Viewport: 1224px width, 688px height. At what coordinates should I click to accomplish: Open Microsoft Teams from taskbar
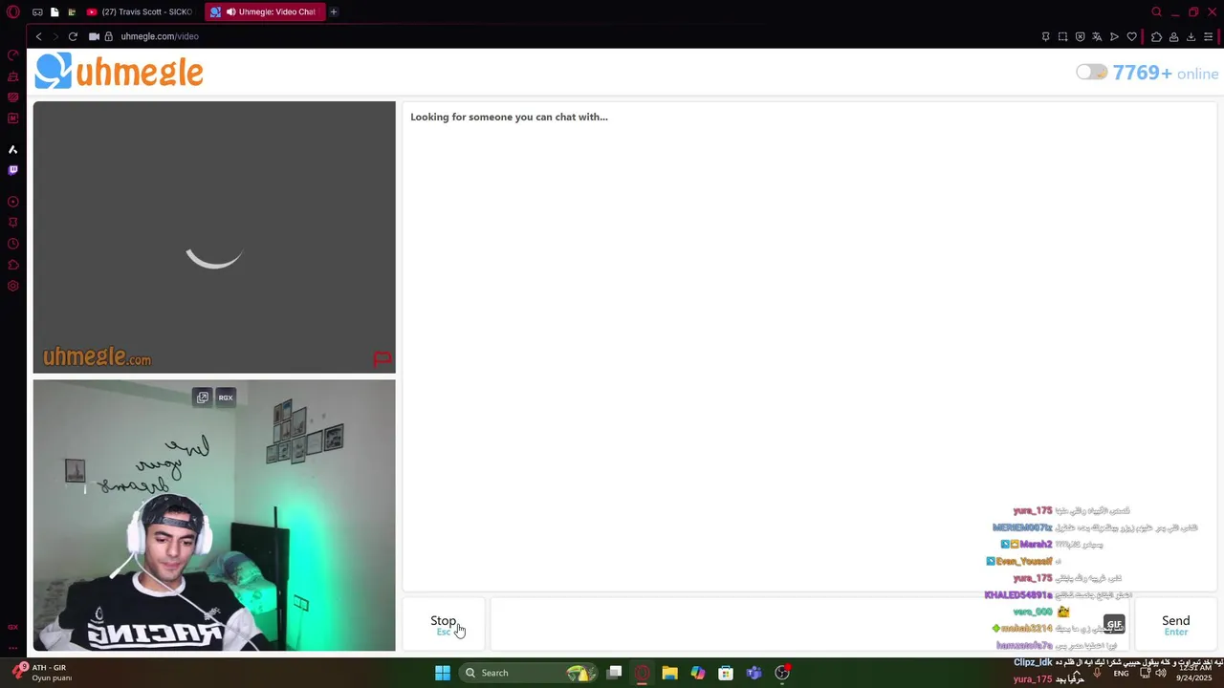click(754, 673)
